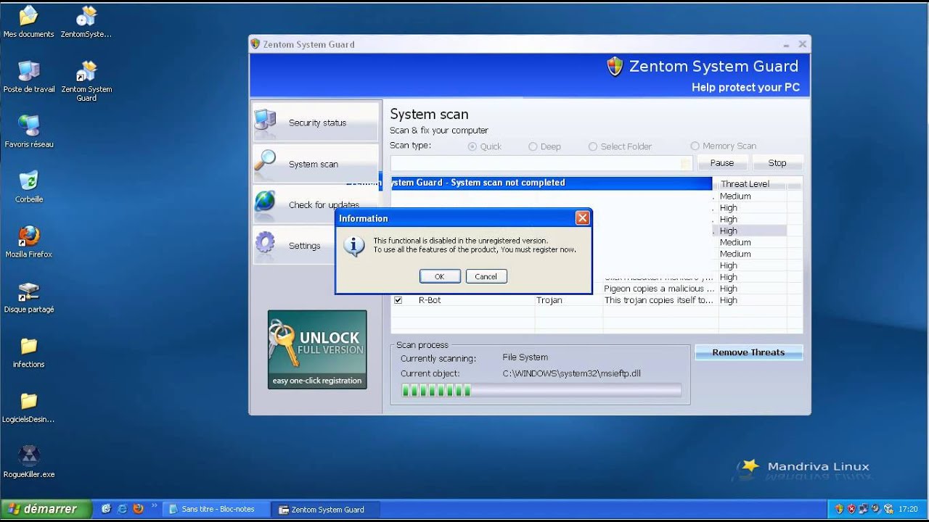Click the folder browse icon in the path field
Viewport: 929px width, 522px height.
(x=685, y=165)
